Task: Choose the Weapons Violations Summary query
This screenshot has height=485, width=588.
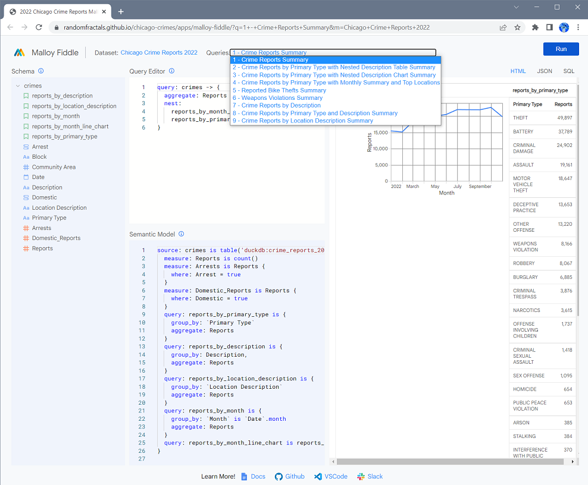Action: (x=277, y=98)
